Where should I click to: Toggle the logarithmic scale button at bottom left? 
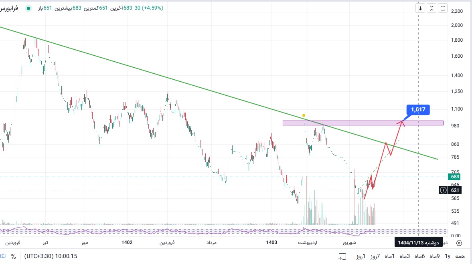2,256
